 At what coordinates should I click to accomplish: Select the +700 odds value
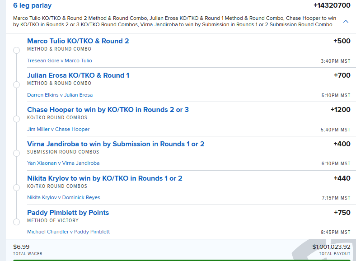coord(342,75)
